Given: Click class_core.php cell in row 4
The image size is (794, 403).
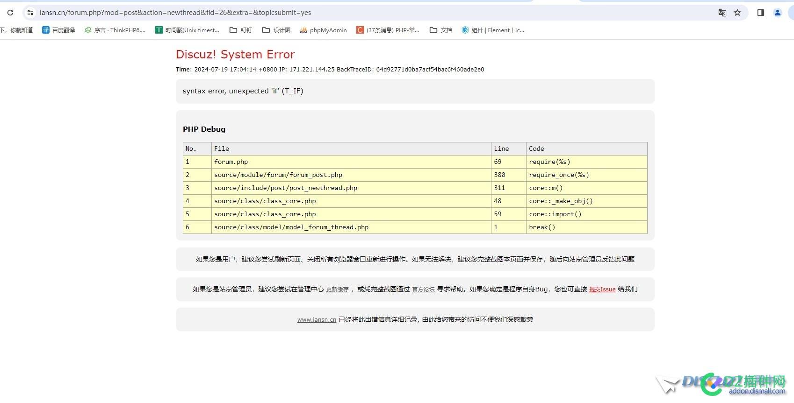Looking at the screenshot, I should [351, 201].
